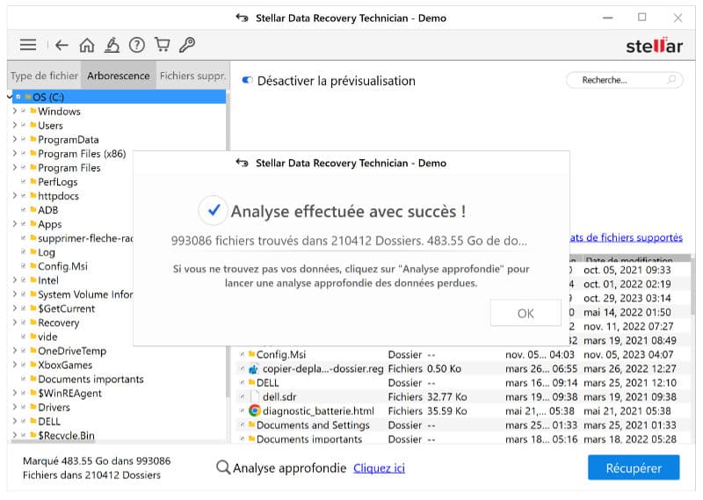The height and width of the screenshot is (500, 703).
Task: Open the hamburger main menu
Action: 28,45
